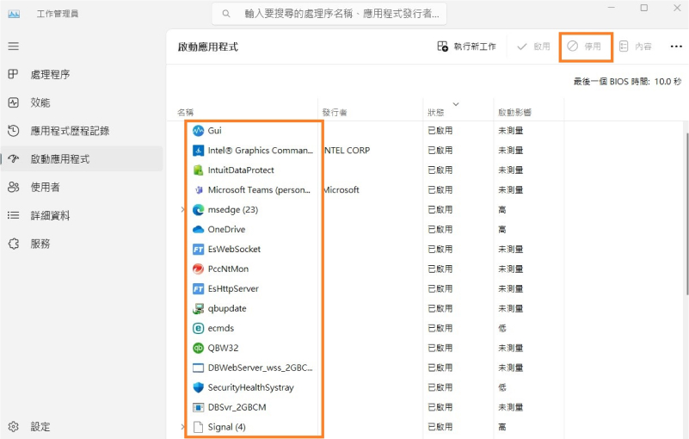Select the OneDrive cloud icon
This screenshot has width=689, height=439.
coord(198,229)
